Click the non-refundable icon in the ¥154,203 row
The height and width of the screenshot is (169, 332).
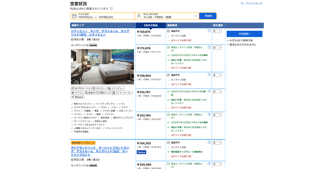[x=168, y=143]
